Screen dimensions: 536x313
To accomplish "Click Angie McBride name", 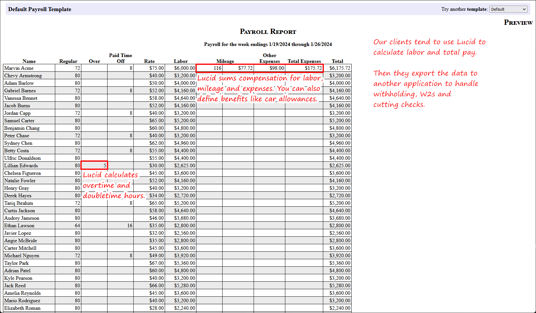I will pyautogui.click(x=29, y=241).
